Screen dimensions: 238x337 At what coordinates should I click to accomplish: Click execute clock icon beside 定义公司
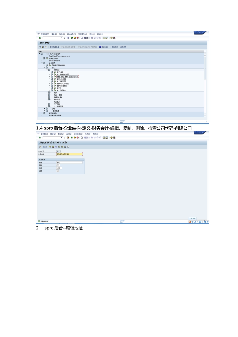tap(55, 72)
